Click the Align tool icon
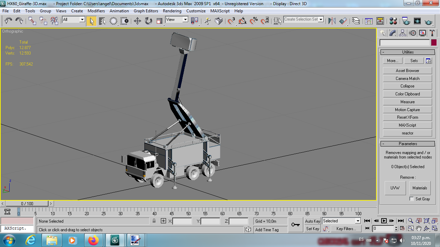This screenshot has width=440, height=247. [x=343, y=21]
